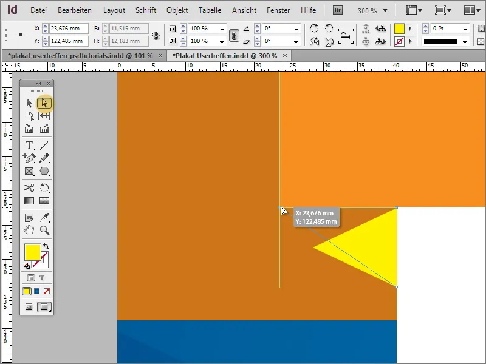The height and width of the screenshot is (364, 486).
Task: Open the stroke weight dropdown
Action: (465, 29)
